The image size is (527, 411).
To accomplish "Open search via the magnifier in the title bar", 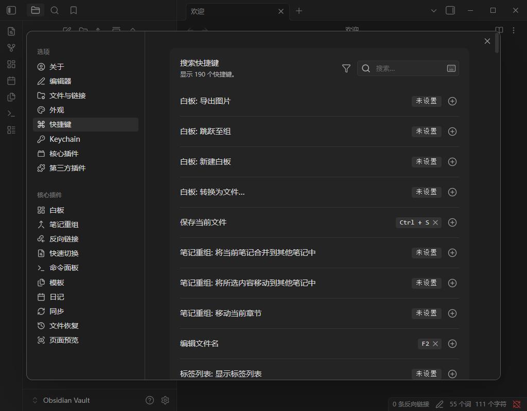I will click(x=55, y=10).
